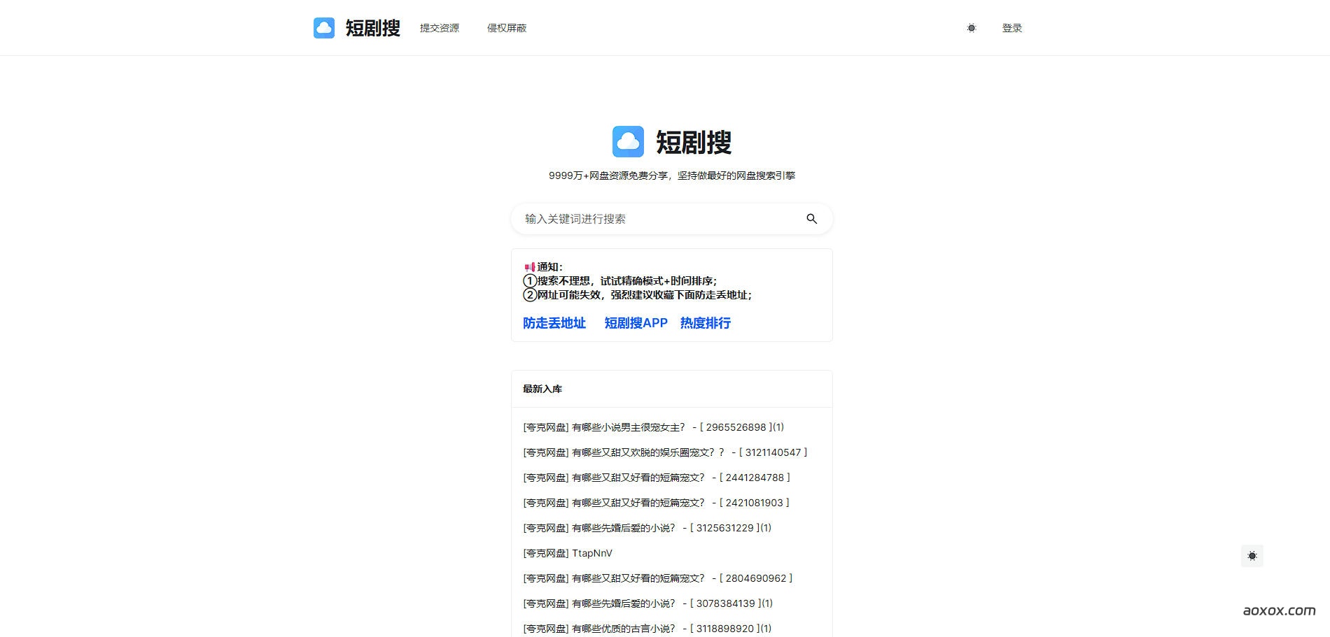Screen dimensions: 1330x637
Task: Click the megaphone icon beside 通知
Action: 528,266
